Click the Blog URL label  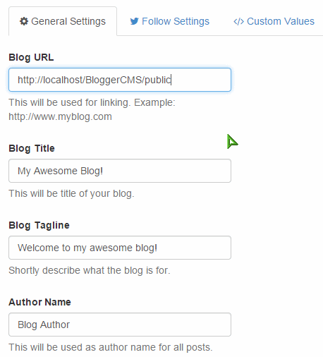[31, 57]
